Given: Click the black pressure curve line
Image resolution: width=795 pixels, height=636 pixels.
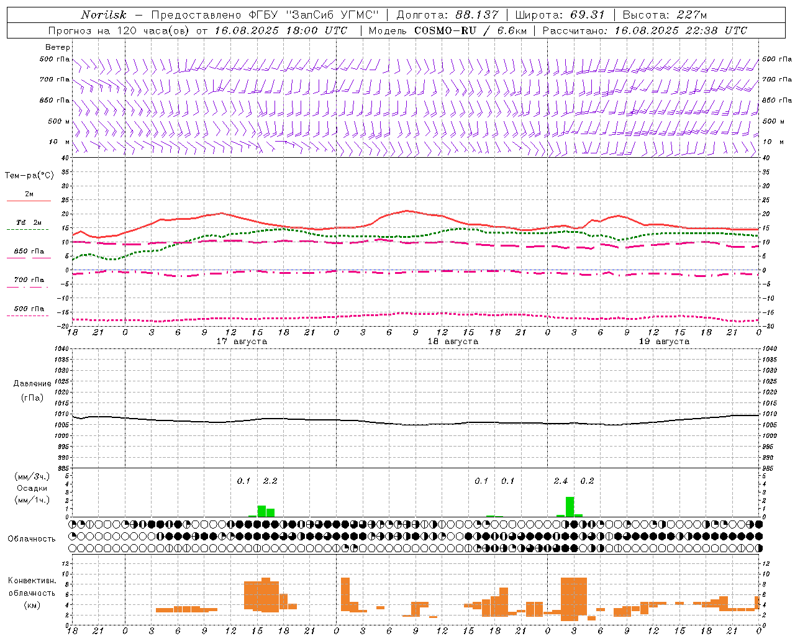Looking at the screenshot, I should click(416, 420).
